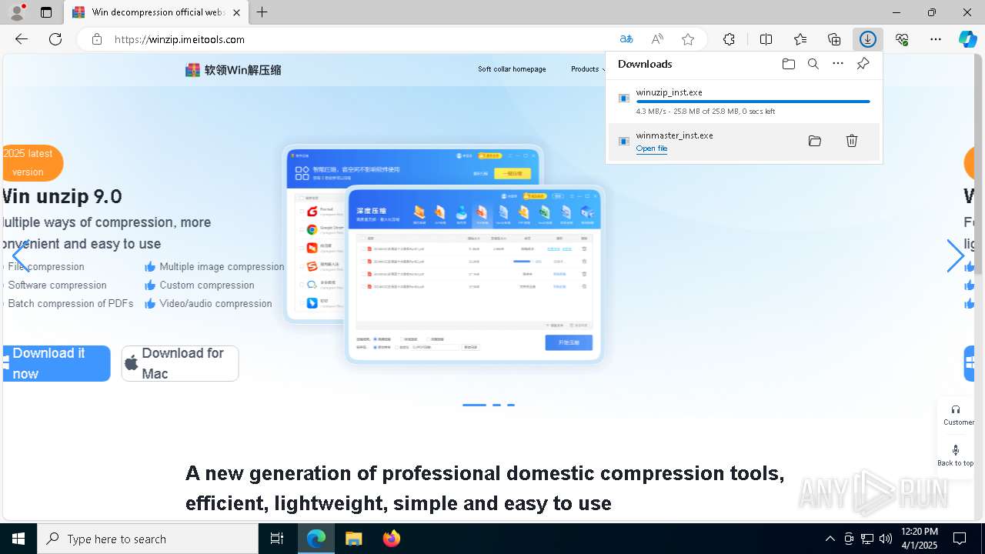Screen dimensions: 985x554
Task: Close the Win decompression tab
Action: point(236,12)
